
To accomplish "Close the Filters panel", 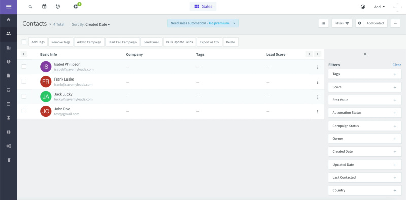I will pyautogui.click(x=365, y=54).
